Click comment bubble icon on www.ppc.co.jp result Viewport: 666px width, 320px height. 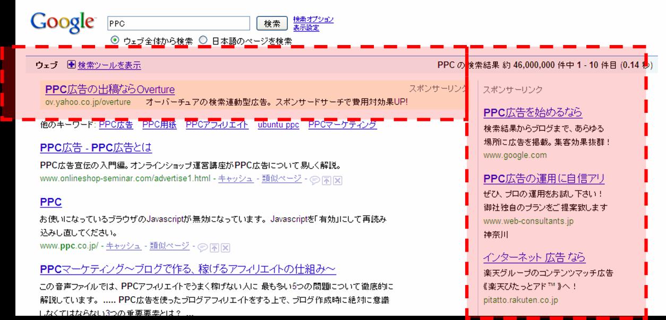point(202,247)
